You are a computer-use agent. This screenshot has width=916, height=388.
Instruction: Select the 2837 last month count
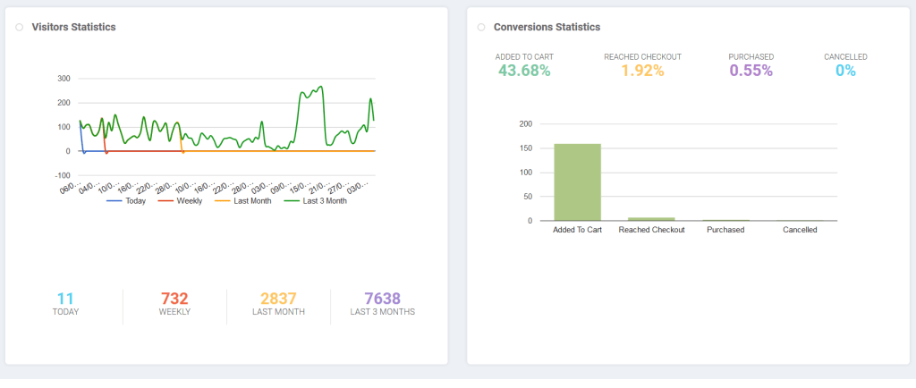pyautogui.click(x=279, y=299)
